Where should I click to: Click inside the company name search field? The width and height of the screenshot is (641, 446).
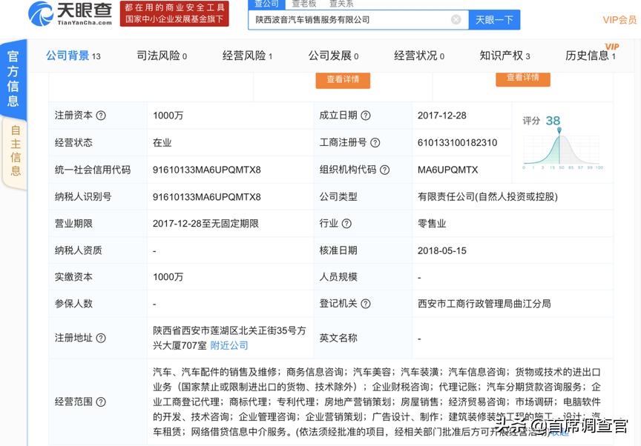point(349,19)
